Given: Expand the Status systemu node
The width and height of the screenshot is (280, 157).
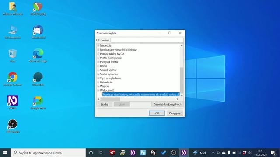Looking at the screenshot, I should point(98,74).
